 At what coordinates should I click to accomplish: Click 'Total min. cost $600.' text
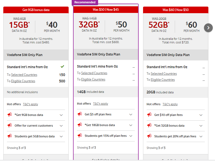(x=106, y=42)
